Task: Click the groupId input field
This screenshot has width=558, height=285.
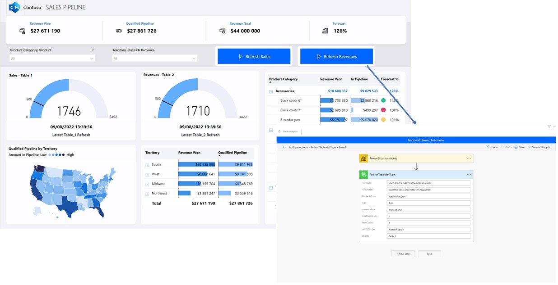Action: coord(429,182)
